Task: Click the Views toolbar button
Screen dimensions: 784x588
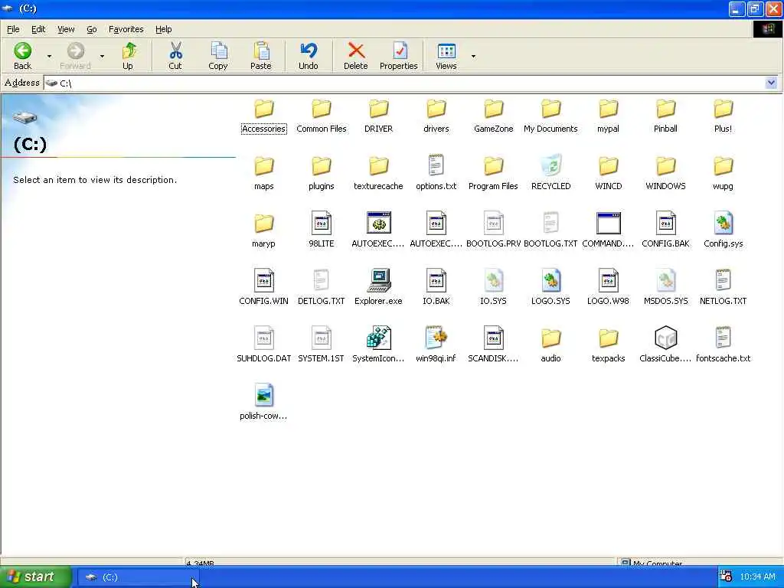Action: point(446,55)
